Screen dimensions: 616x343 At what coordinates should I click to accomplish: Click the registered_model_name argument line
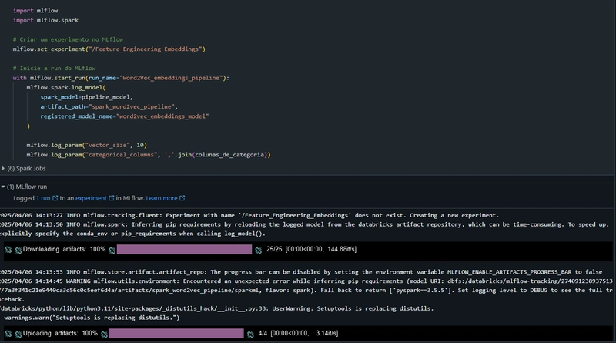[125, 116]
